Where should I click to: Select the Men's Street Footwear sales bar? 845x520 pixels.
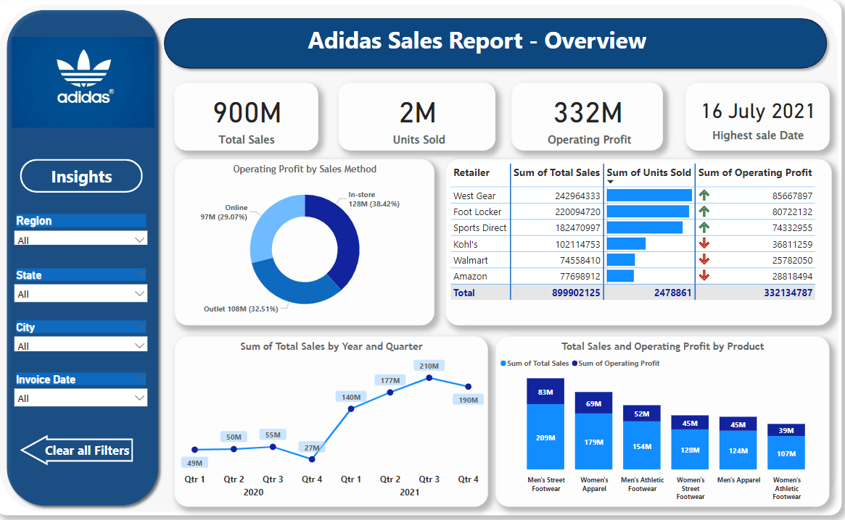pyautogui.click(x=545, y=437)
